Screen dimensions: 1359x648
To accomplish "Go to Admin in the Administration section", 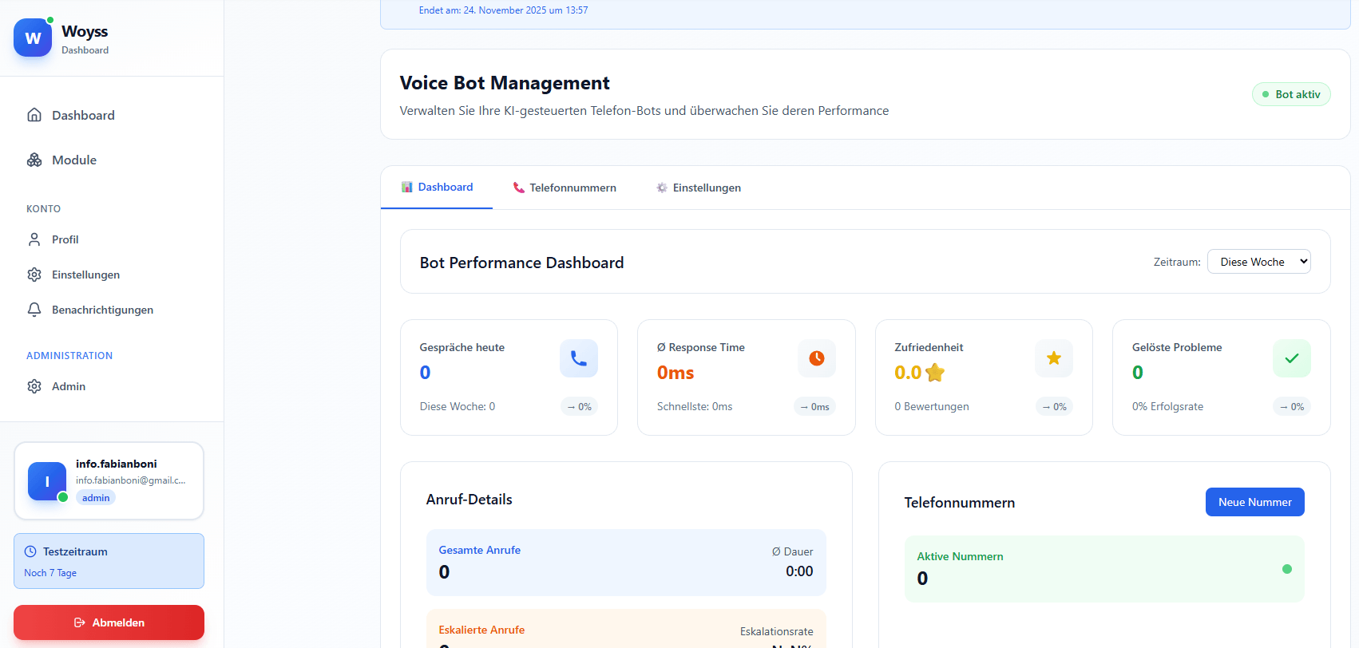I will [68, 386].
